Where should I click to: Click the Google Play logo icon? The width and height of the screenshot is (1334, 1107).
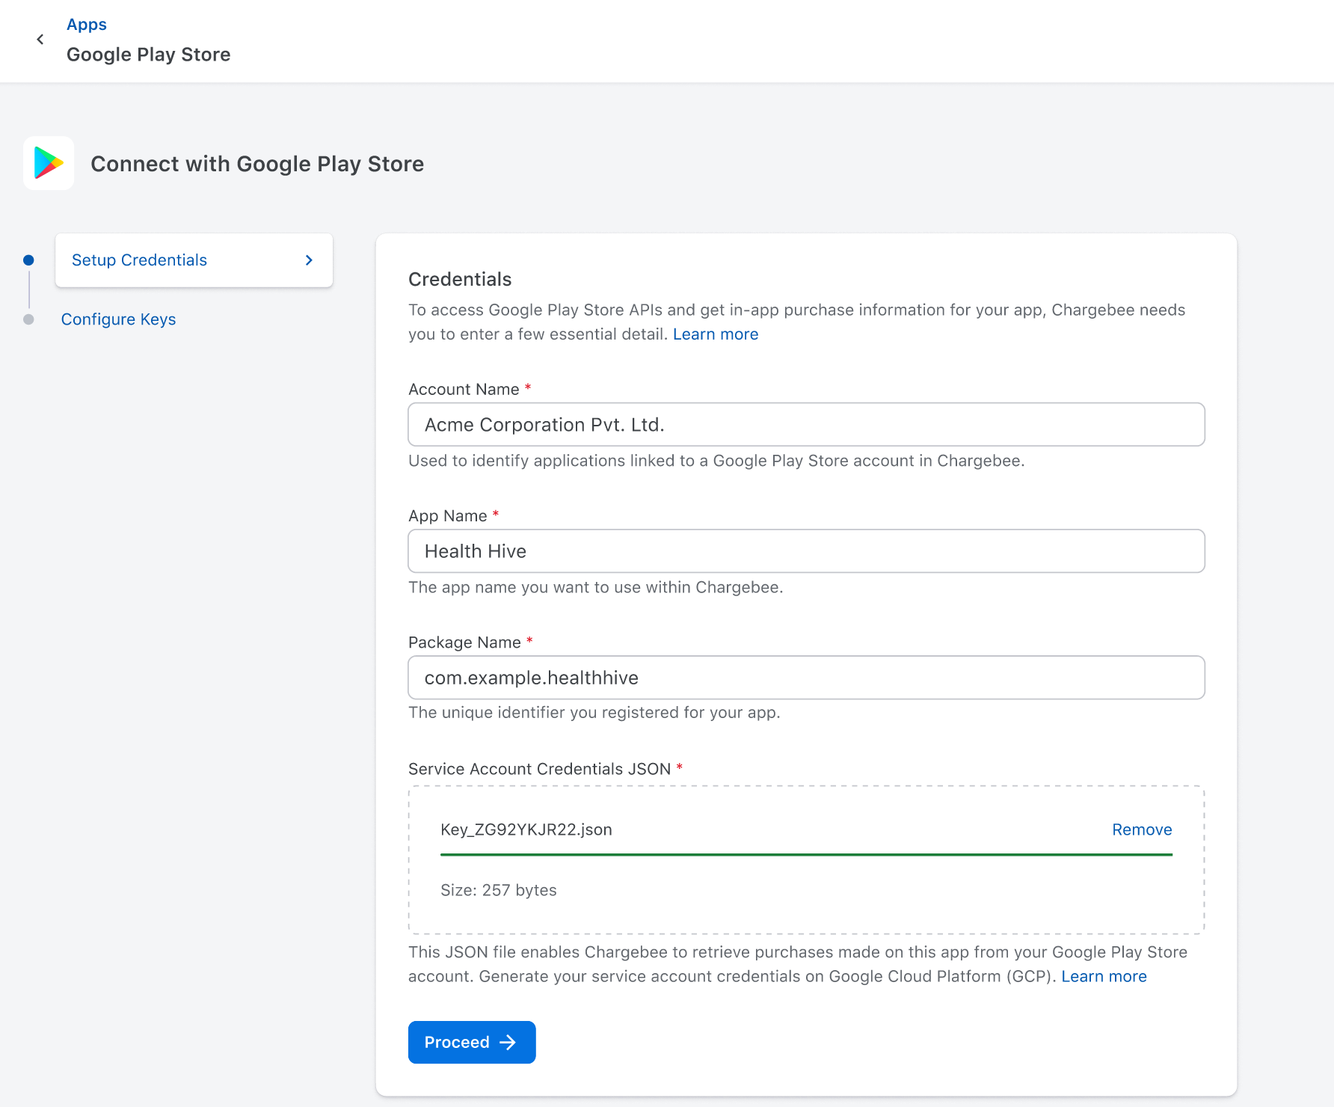click(x=49, y=163)
